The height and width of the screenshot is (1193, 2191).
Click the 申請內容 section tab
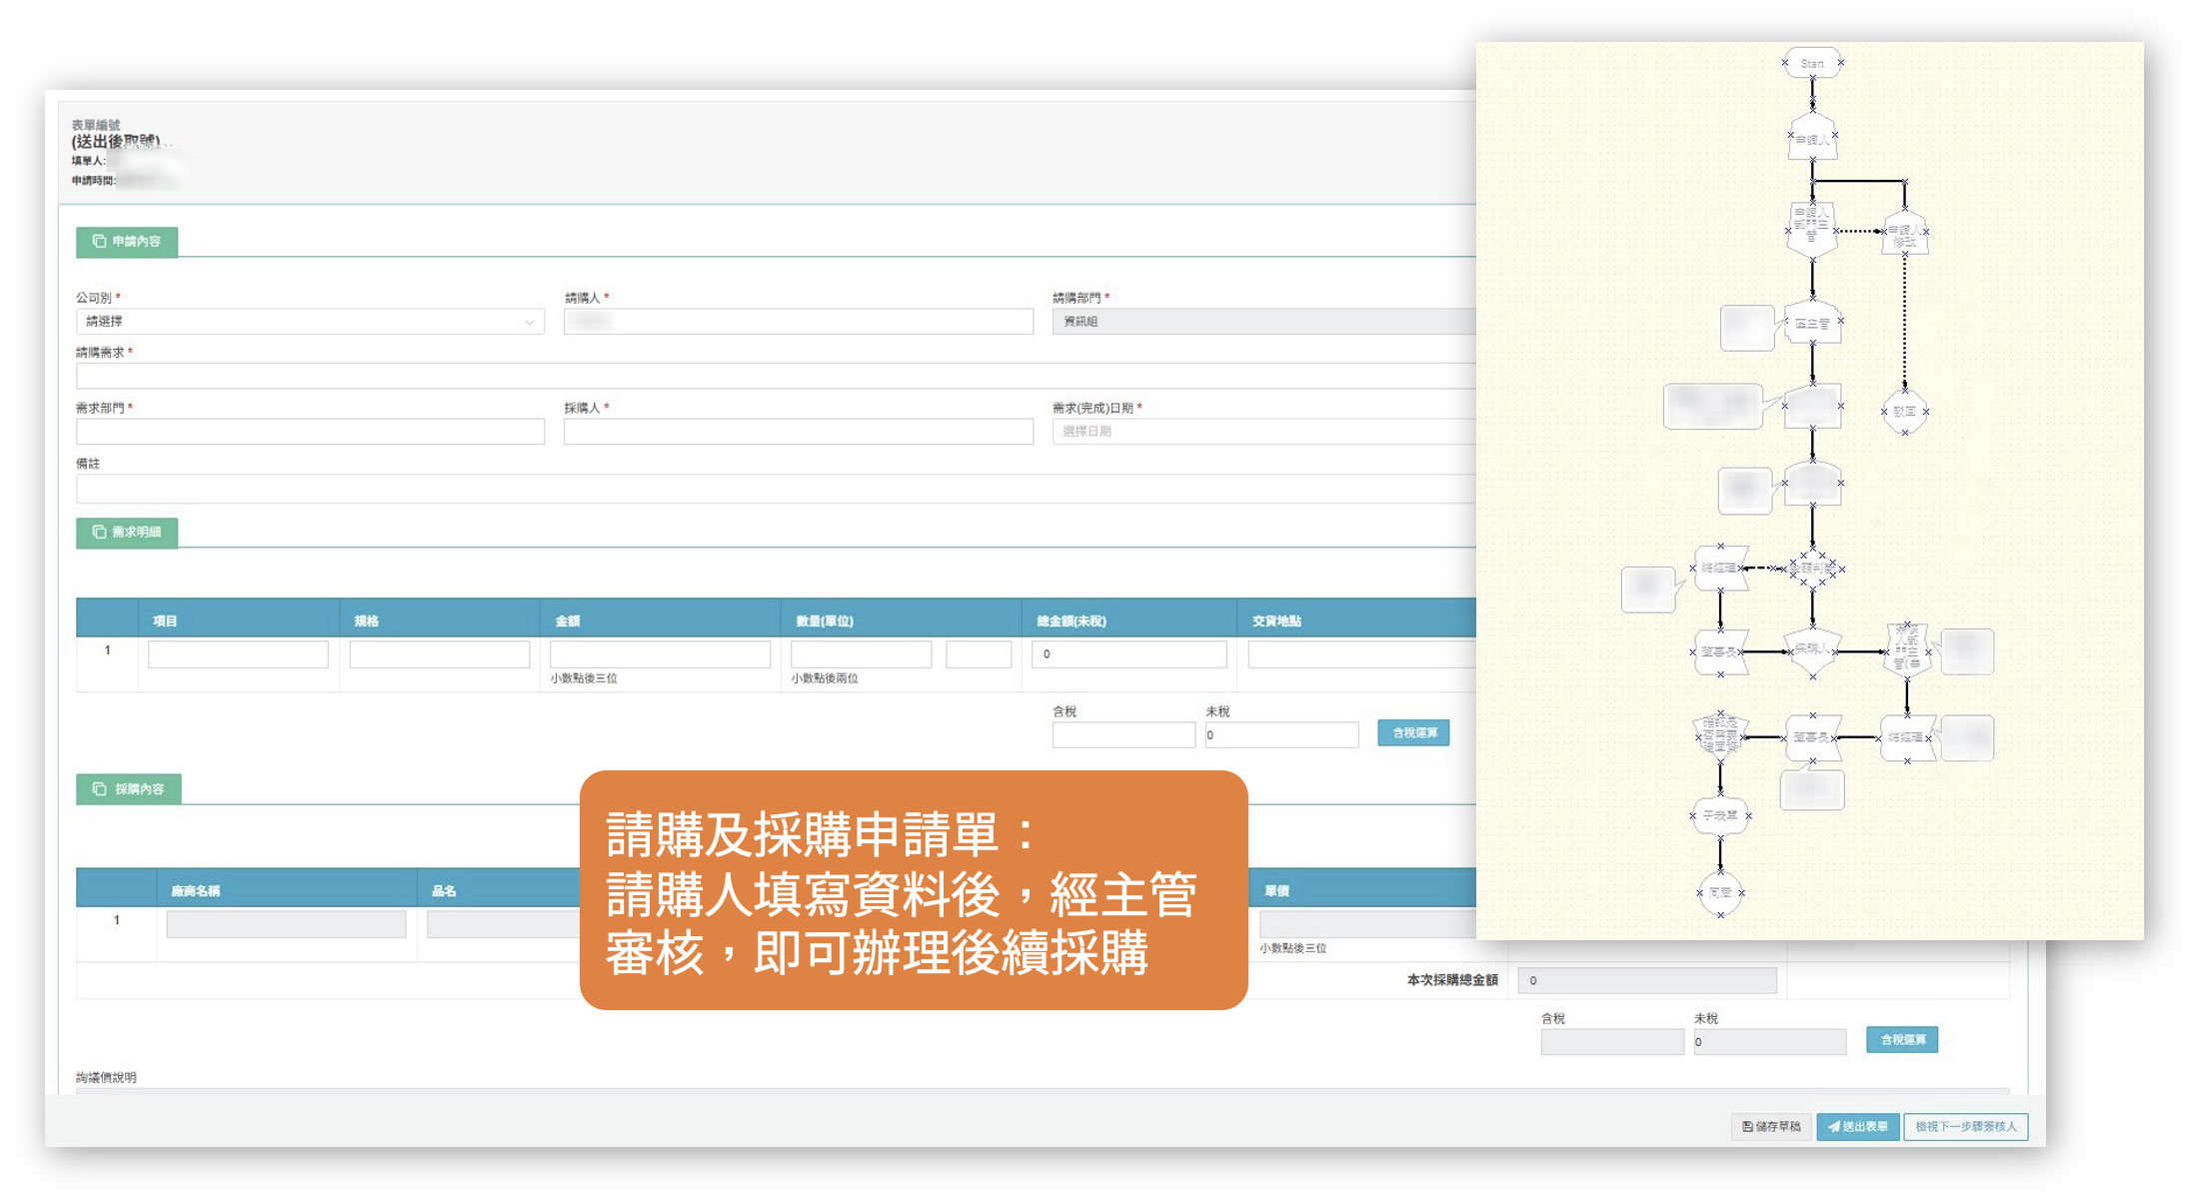pos(127,242)
